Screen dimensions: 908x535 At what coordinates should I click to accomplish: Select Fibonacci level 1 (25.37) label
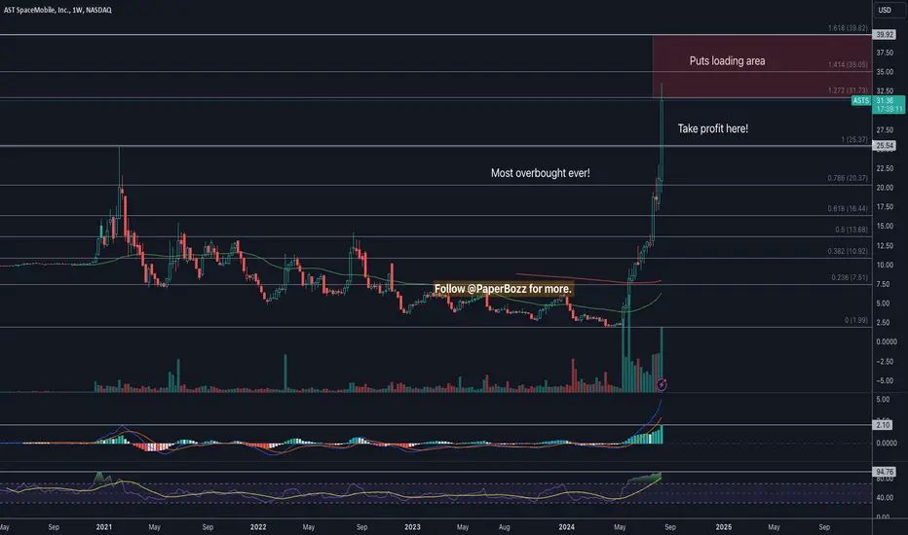click(x=854, y=139)
